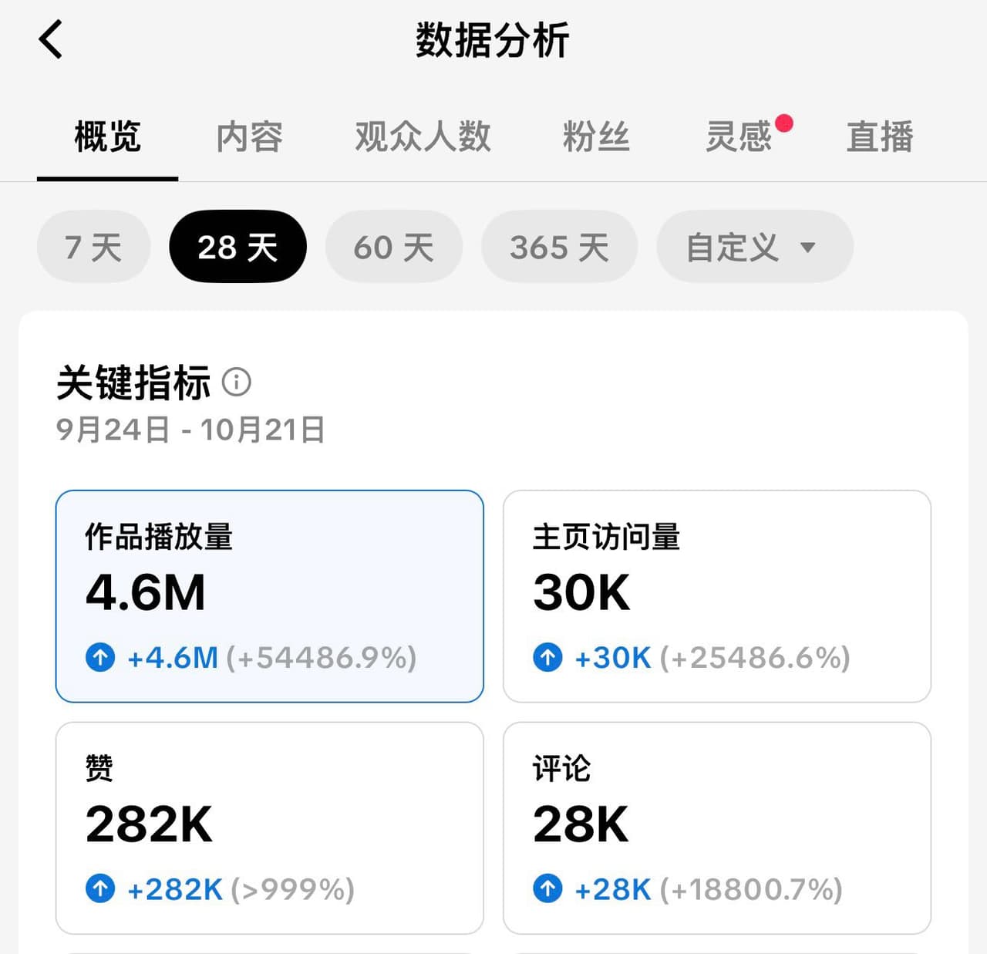987x954 pixels.
Task: Select the 60 天 time range
Action: [x=394, y=247]
